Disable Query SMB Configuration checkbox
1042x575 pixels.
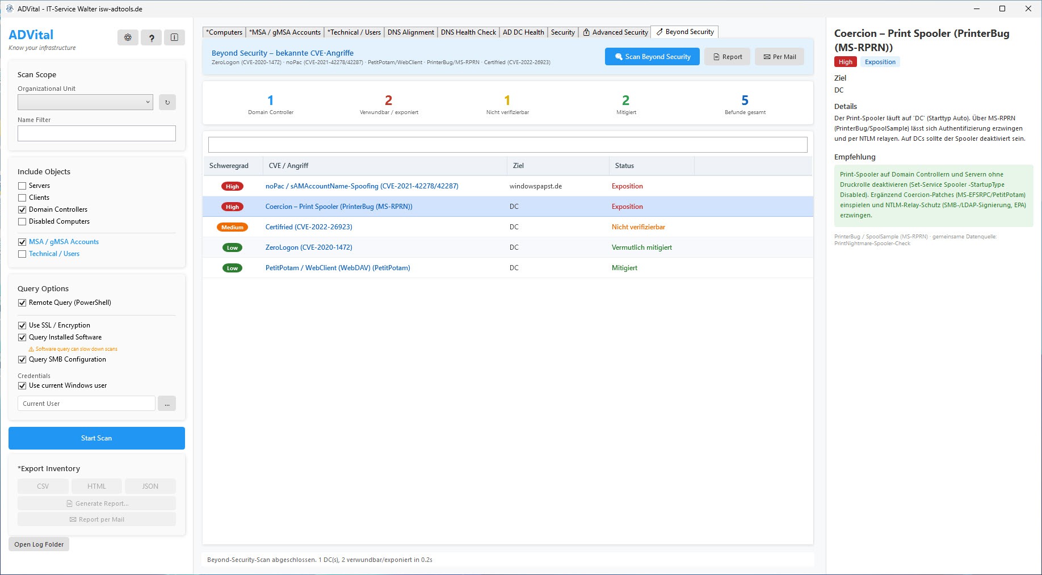pos(22,359)
